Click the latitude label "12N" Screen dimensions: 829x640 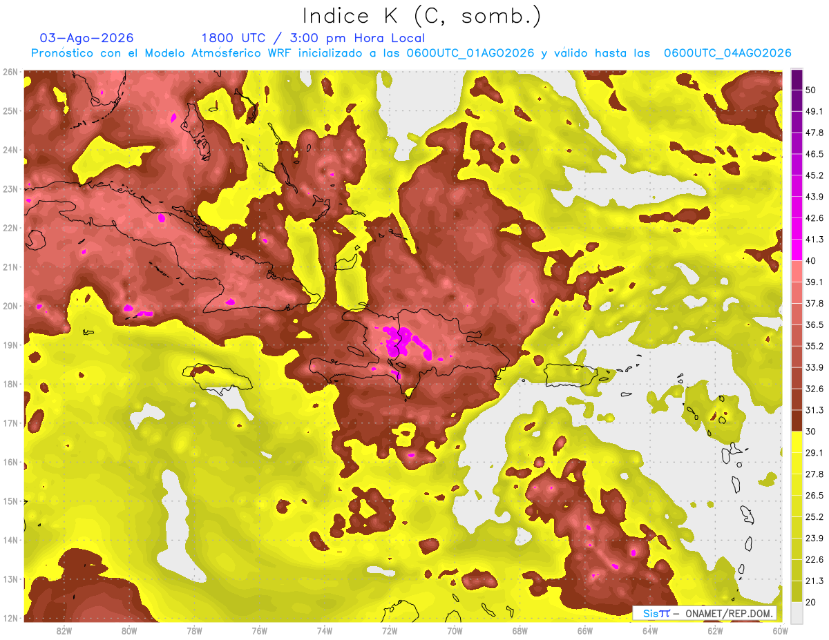(x=10, y=618)
